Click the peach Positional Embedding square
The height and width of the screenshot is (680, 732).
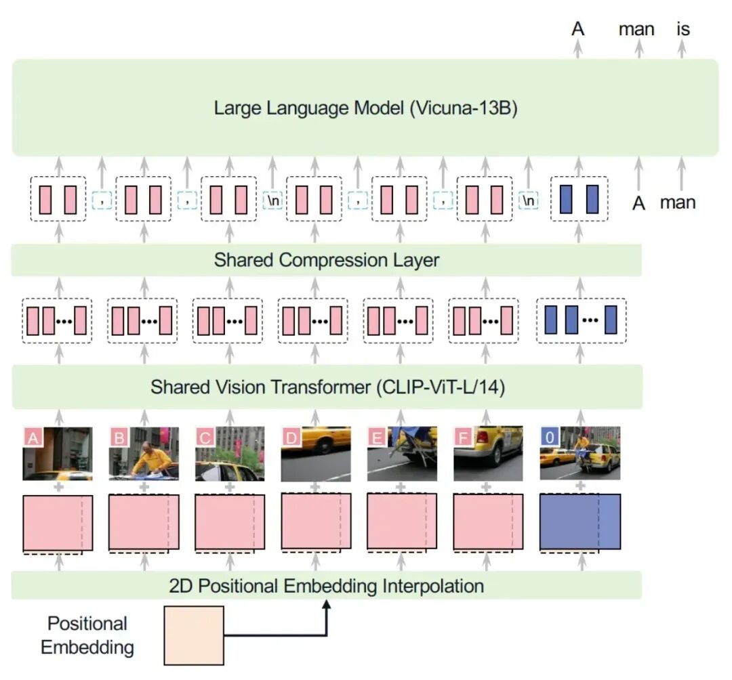click(x=194, y=635)
